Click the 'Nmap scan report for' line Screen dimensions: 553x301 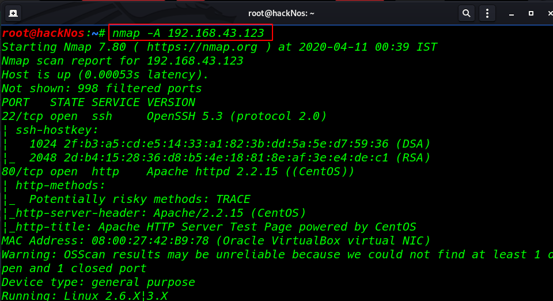pyautogui.click(x=122, y=61)
